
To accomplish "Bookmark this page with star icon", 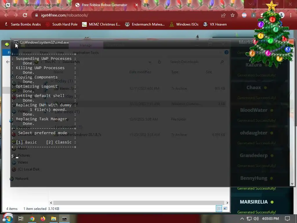I will point(233,15).
